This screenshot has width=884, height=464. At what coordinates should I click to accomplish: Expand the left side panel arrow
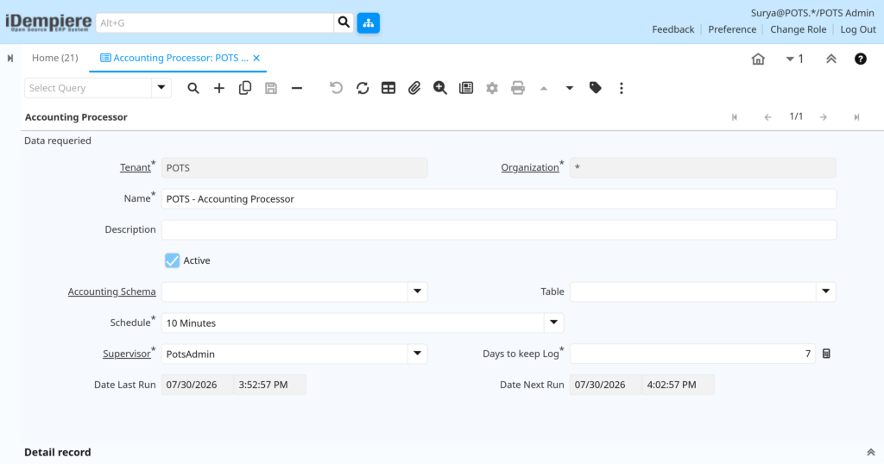pyautogui.click(x=10, y=58)
